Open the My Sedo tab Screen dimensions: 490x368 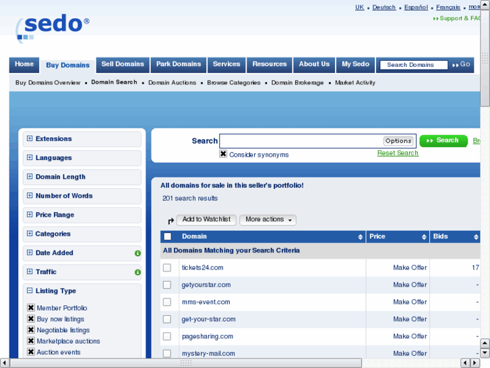point(356,65)
